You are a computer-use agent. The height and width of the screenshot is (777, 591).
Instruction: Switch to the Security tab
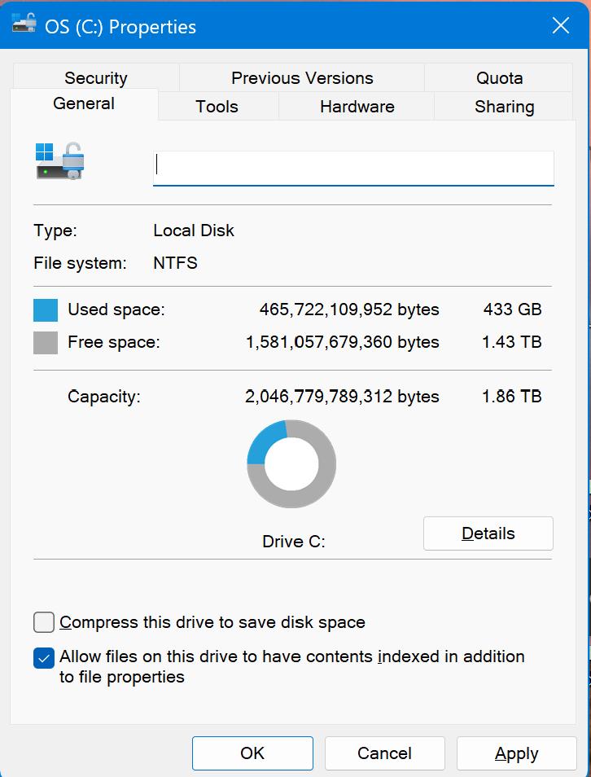coord(95,78)
